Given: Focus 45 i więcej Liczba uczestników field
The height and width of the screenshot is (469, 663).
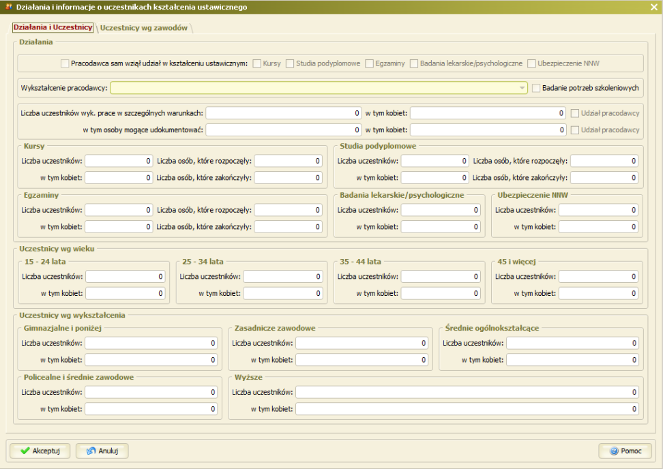Looking at the screenshot, I should click(x=598, y=277).
